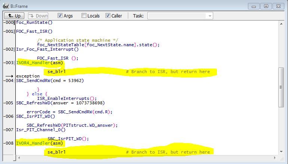Select frame -008 IVOR4_Handler(asm)
288x164 pixels.
pyautogui.click(x=40, y=143)
